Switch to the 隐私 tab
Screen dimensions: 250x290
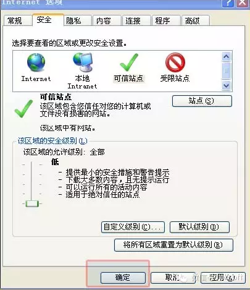[x=73, y=21]
